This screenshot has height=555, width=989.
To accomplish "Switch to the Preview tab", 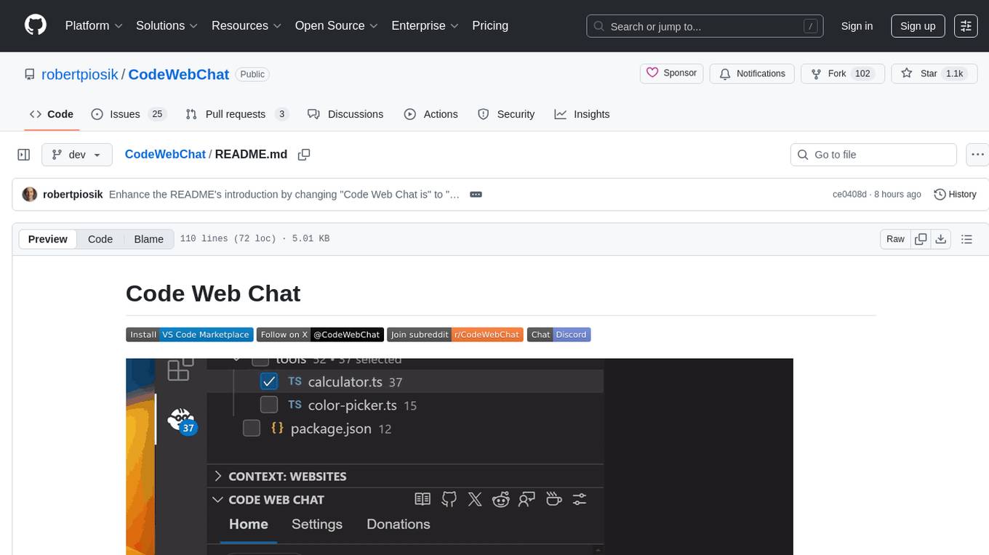I will coord(48,239).
